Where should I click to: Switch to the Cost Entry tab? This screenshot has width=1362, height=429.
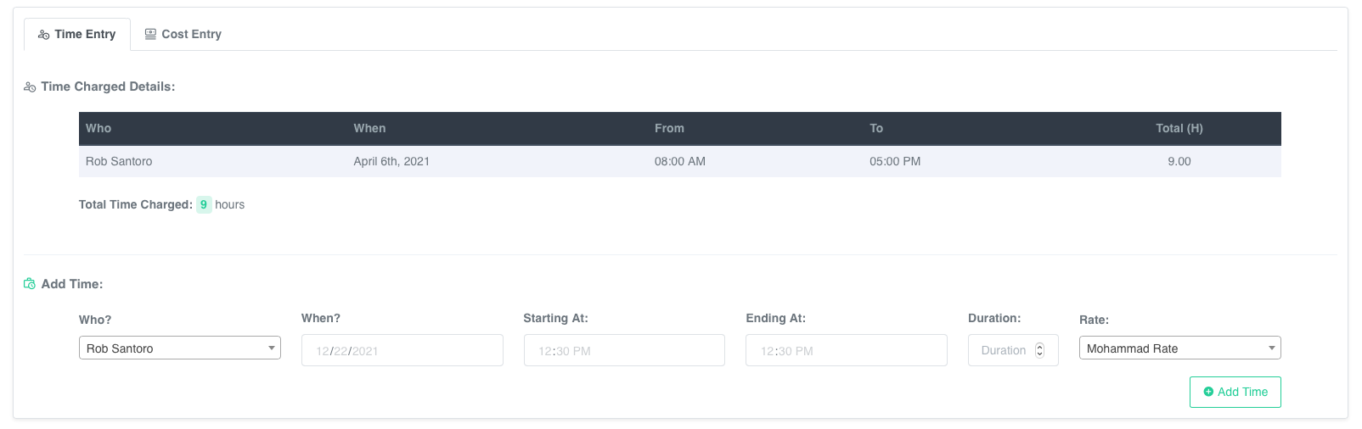pos(183,34)
